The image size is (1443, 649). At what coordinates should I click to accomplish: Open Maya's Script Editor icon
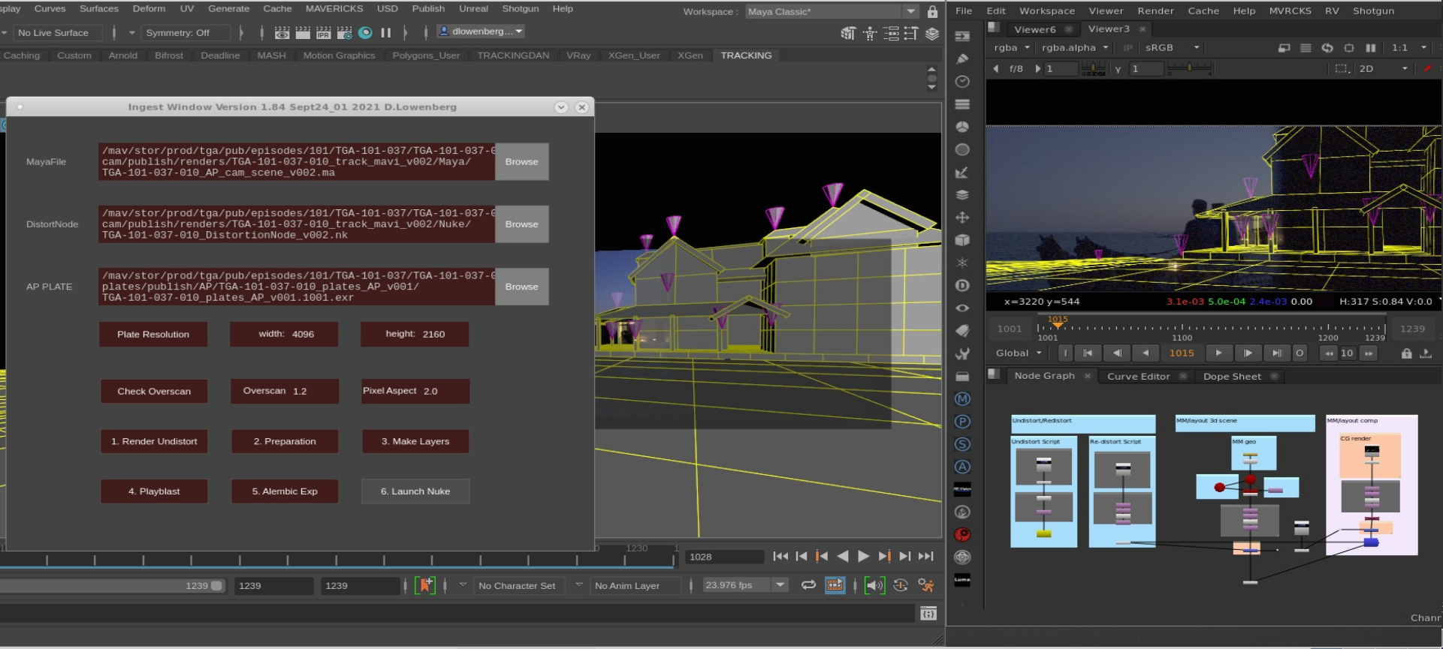point(928,614)
